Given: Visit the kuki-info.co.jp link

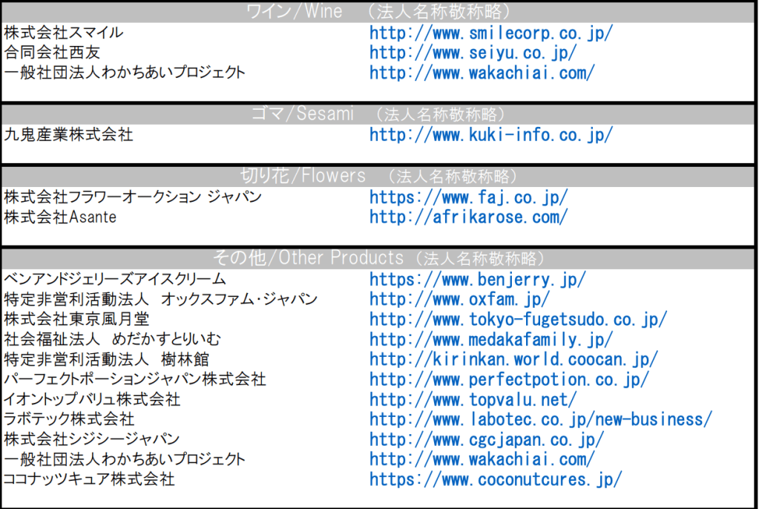Looking at the screenshot, I should (490, 135).
